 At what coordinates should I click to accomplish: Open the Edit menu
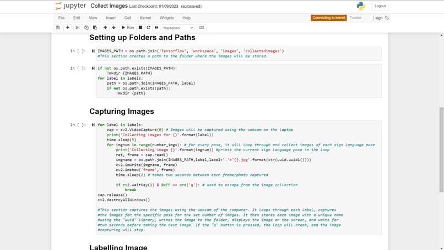(77, 18)
